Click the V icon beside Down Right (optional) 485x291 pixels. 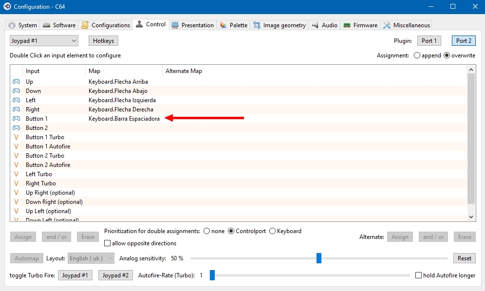[x=17, y=202]
